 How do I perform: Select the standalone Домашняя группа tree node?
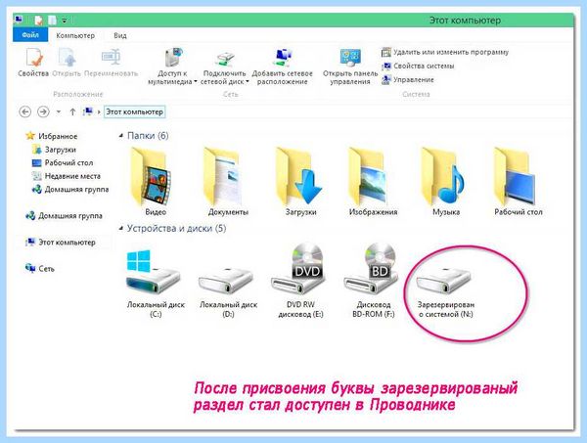coord(64,216)
